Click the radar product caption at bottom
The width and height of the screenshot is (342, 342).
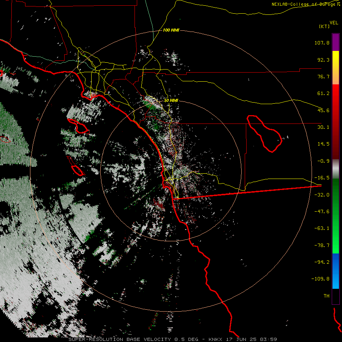(173, 339)
